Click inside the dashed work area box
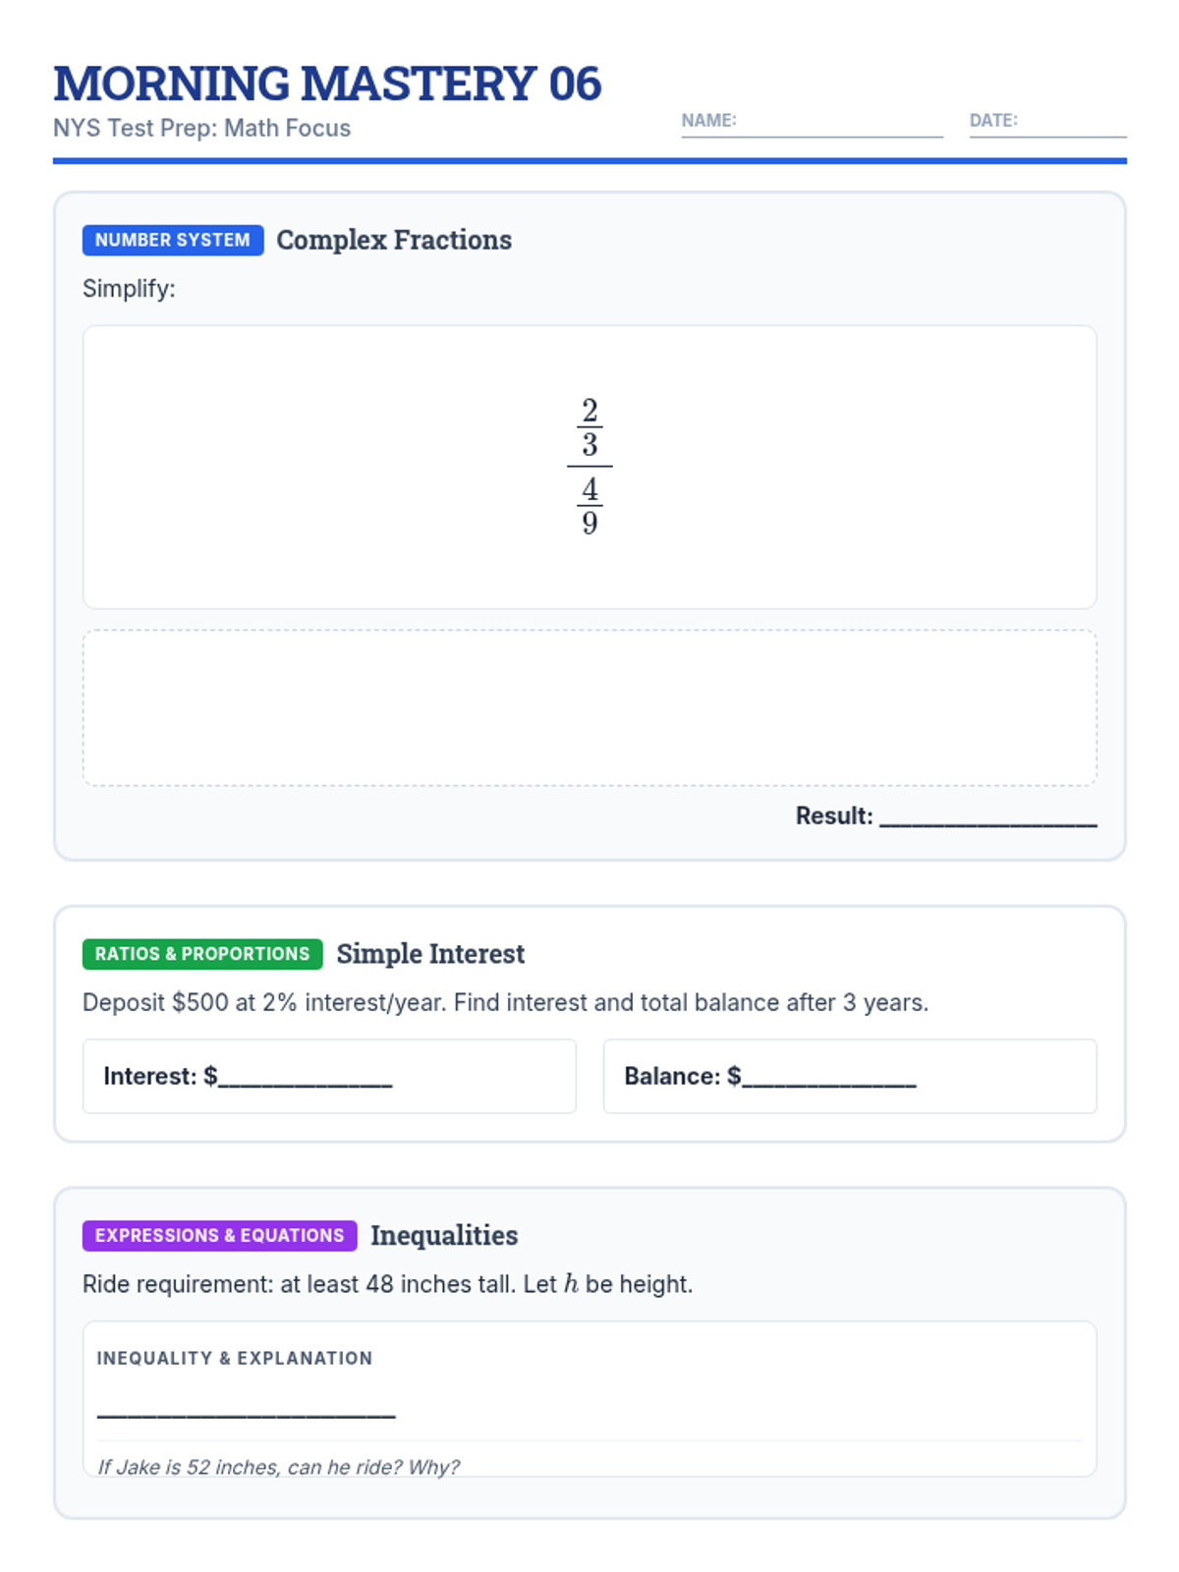 (x=589, y=707)
